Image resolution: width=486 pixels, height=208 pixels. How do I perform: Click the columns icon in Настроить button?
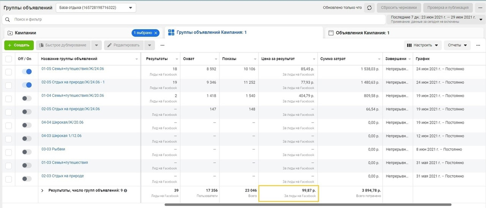tap(409, 45)
